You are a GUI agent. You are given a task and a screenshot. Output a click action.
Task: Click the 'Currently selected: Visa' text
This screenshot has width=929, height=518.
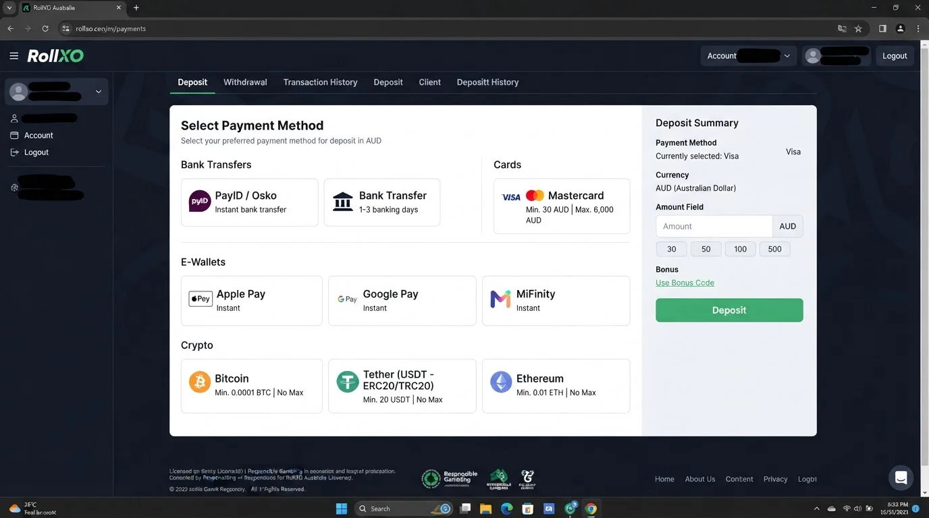(697, 156)
